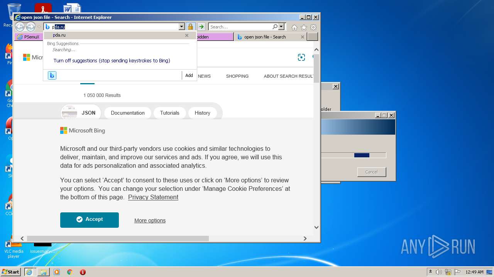
Task: Select the JSON chip
Action: point(81,113)
